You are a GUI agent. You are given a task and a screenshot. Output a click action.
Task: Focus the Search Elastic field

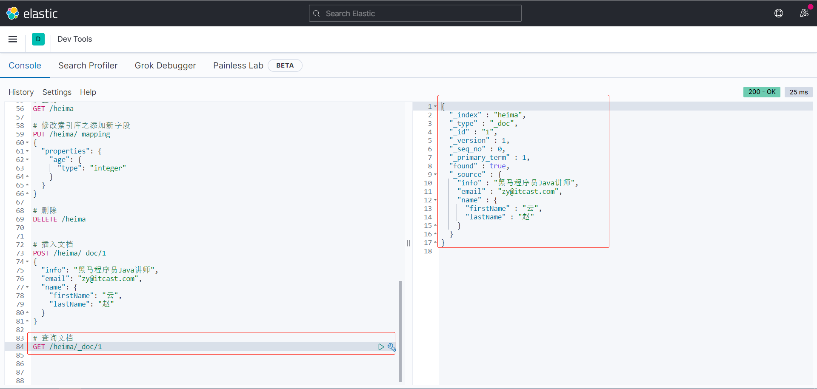coord(415,13)
